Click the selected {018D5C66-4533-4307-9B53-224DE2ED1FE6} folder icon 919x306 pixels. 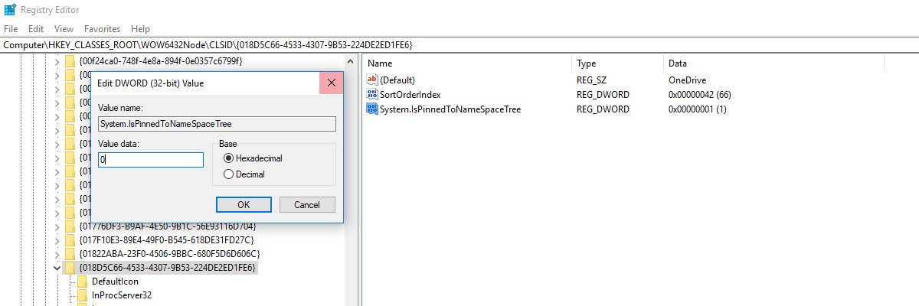point(70,268)
